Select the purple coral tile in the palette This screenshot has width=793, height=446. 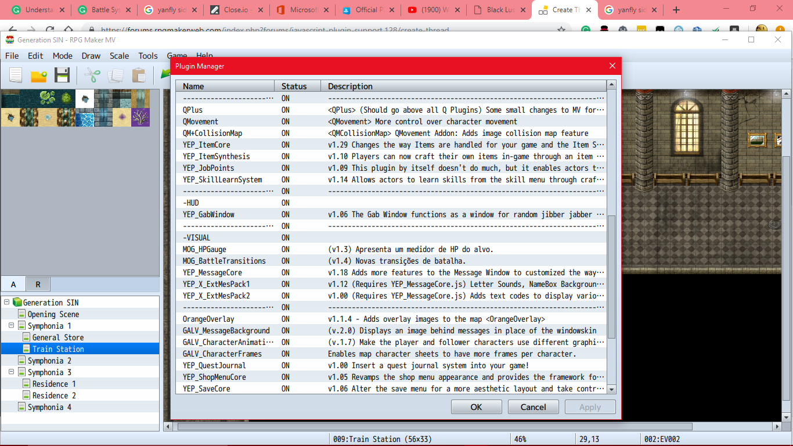[x=140, y=117]
